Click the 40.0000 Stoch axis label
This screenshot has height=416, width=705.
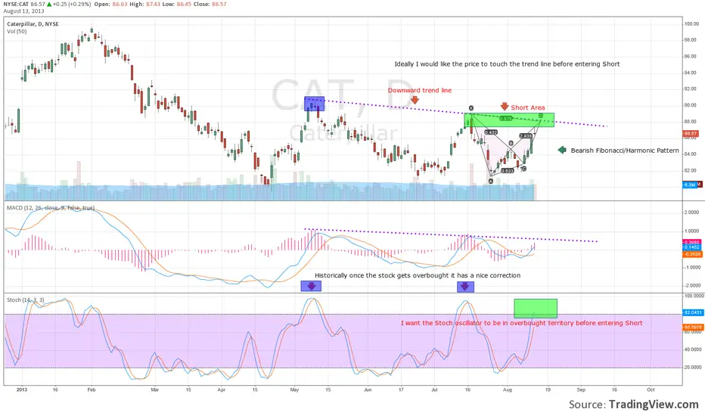pyautogui.click(x=694, y=349)
